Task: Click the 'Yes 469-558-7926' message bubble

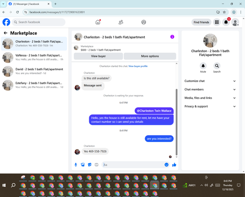Action: (x=95, y=151)
